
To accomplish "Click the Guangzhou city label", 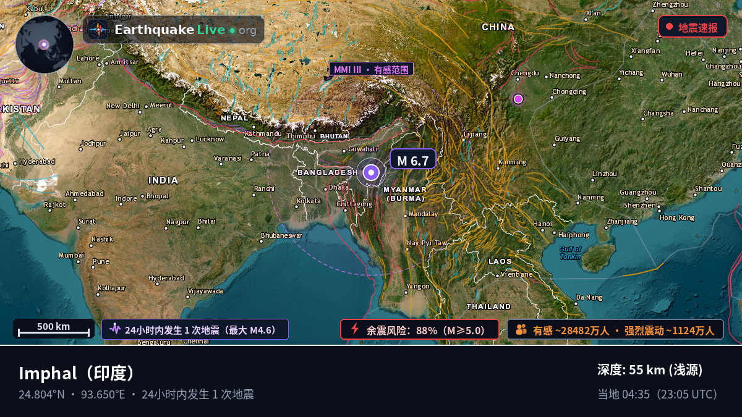I will (x=638, y=192).
